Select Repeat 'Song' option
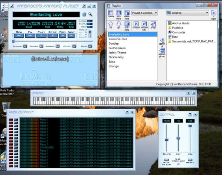222x175 pixels. pos(86,37)
